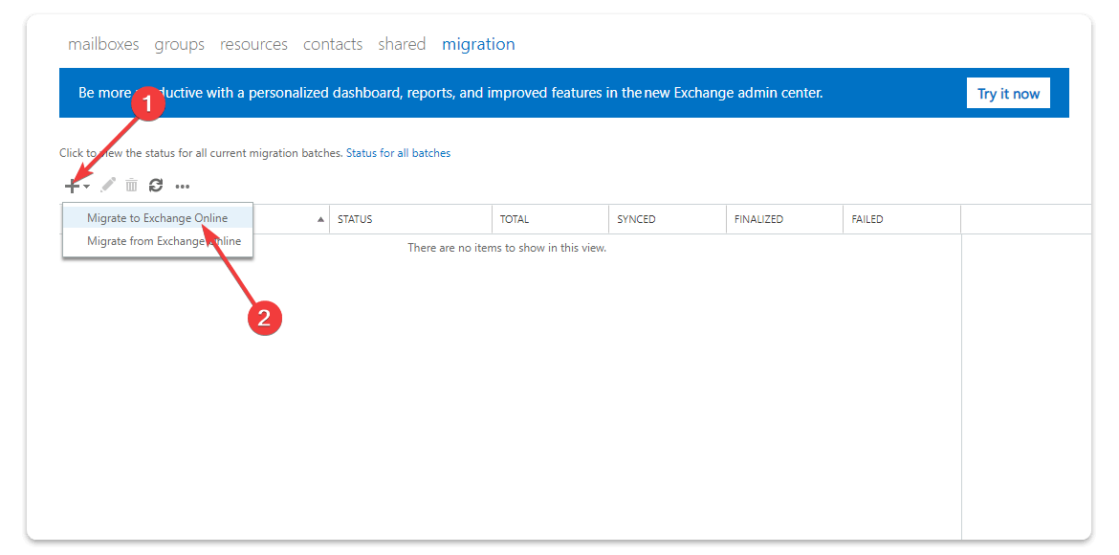Click the pencil edit icon
1119x555 pixels.
click(x=108, y=186)
